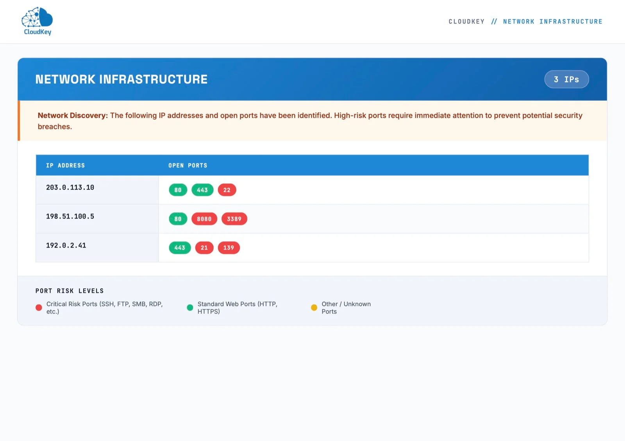625x441 pixels.
Task: Click the OPEN PORTS column header
Action: [188, 166]
